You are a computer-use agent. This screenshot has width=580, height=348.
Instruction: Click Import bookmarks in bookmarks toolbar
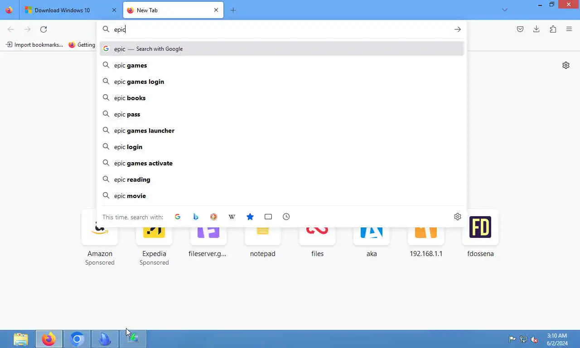coord(34,45)
